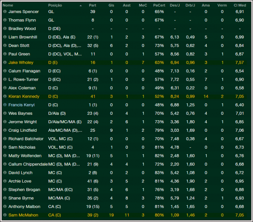Click info icon beside James Spencer
This screenshot has width=253, height=222.
tap(5, 12)
